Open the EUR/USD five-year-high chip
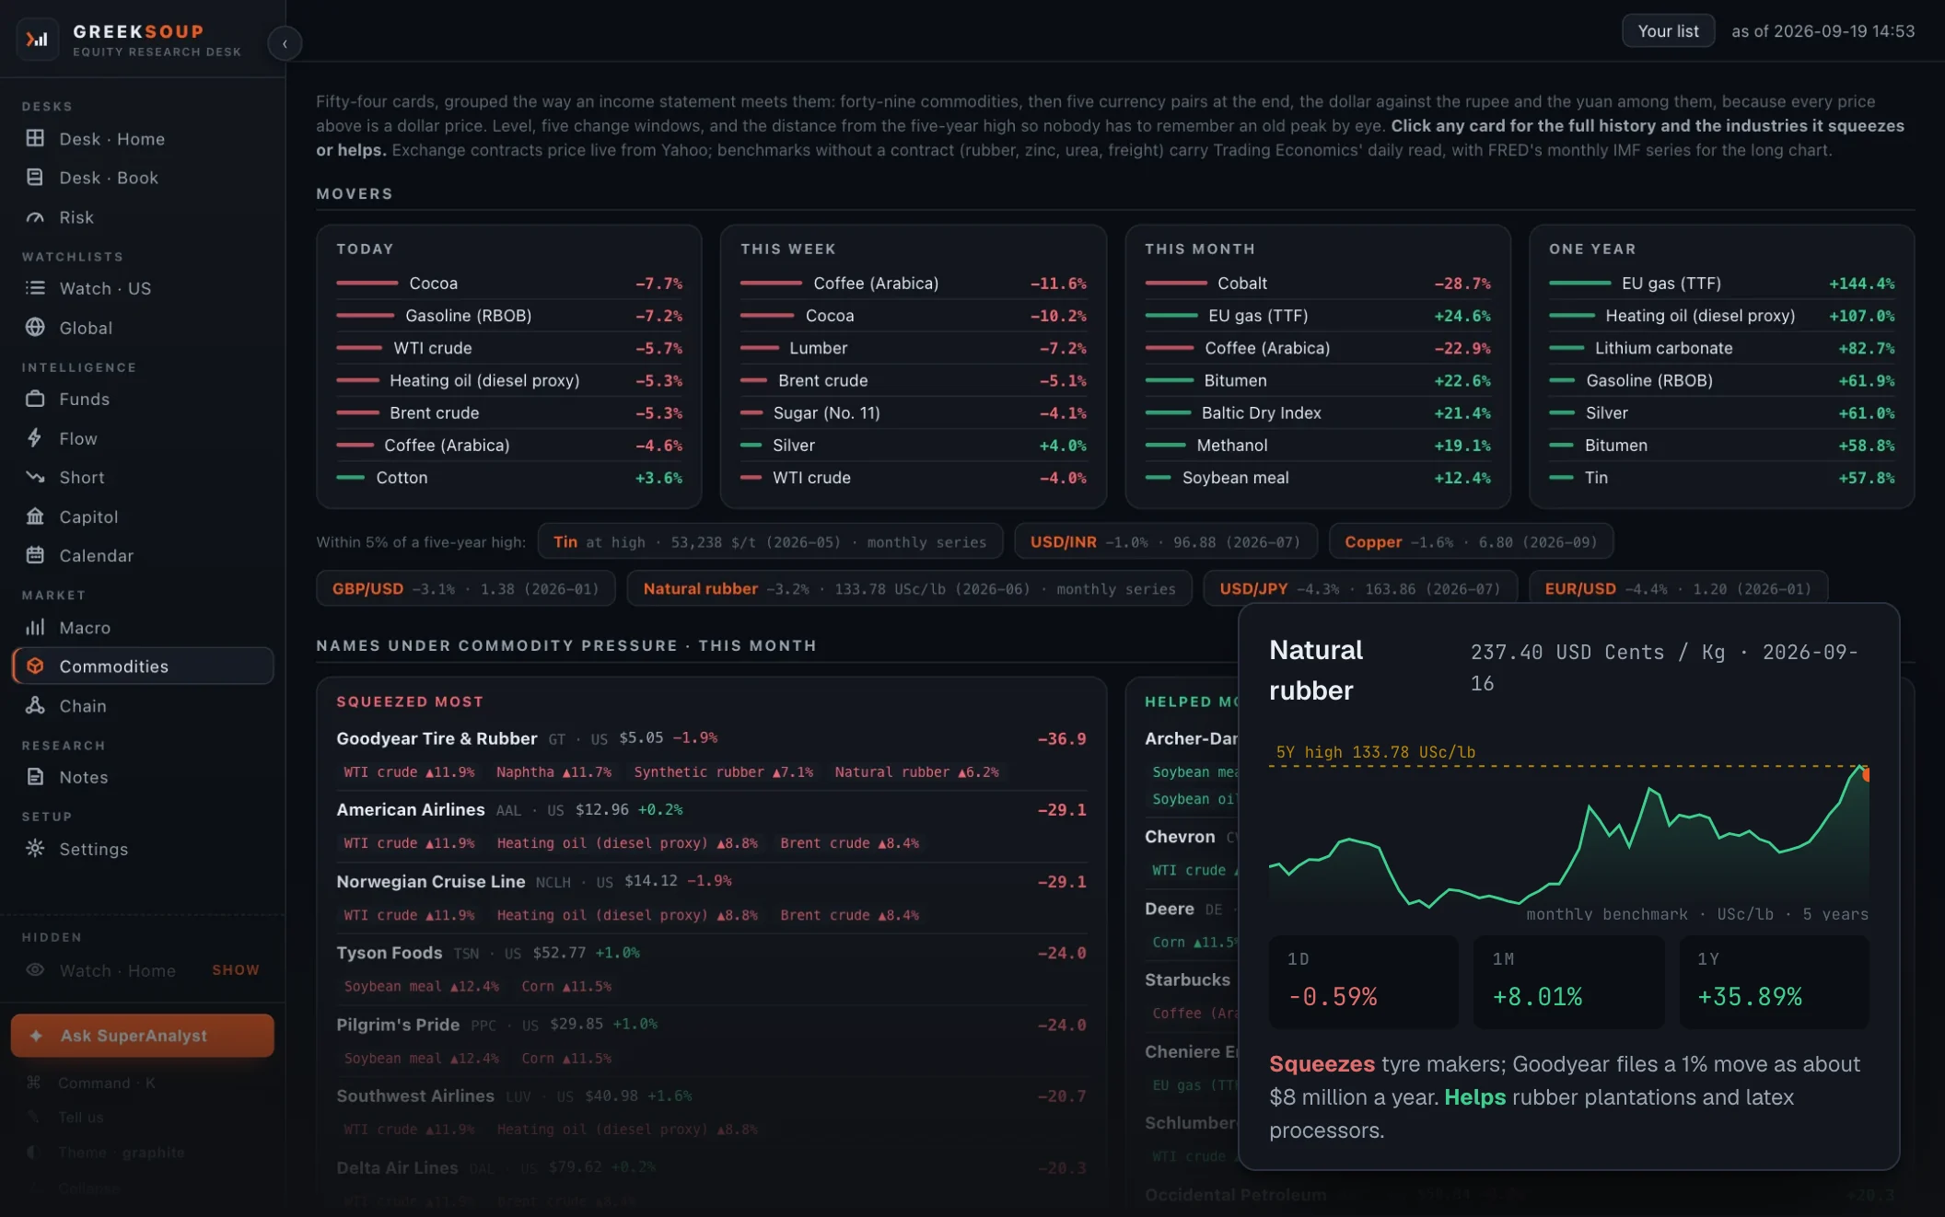1945x1217 pixels. pyautogui.click(x=1678, y=588)
